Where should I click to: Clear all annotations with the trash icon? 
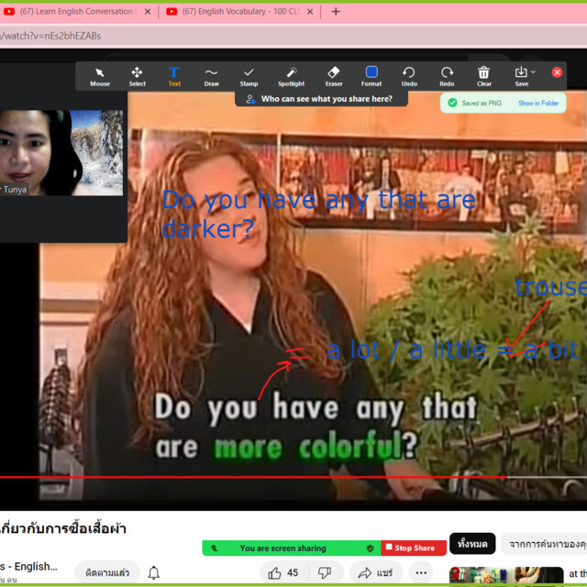pos(483,77)
